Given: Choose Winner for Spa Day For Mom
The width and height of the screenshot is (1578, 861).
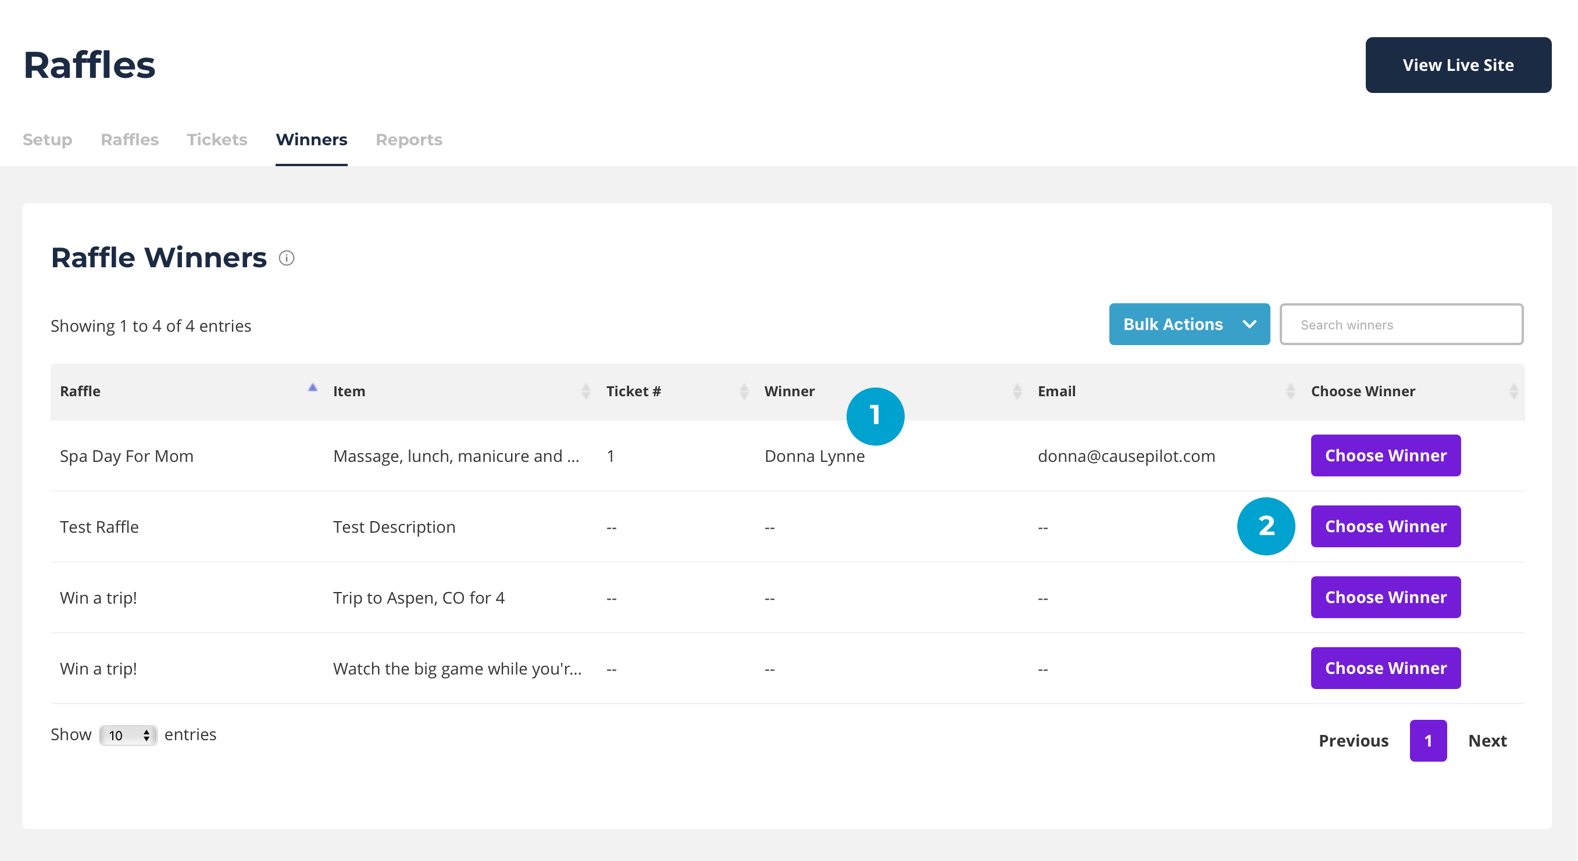Looking at the screenshot, I should click(1385, 455).
